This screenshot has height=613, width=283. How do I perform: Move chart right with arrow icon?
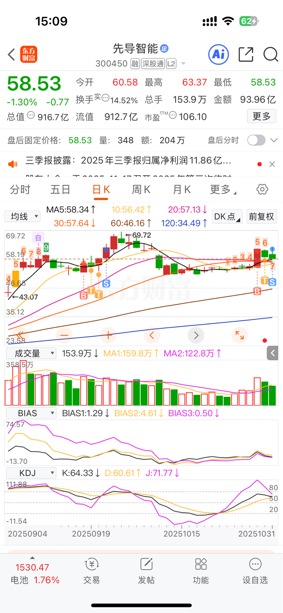coord(196,335)
